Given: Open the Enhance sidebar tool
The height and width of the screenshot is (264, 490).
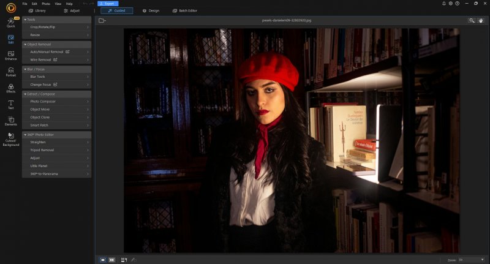Looking at the screenshot, I should coord(11,56).
